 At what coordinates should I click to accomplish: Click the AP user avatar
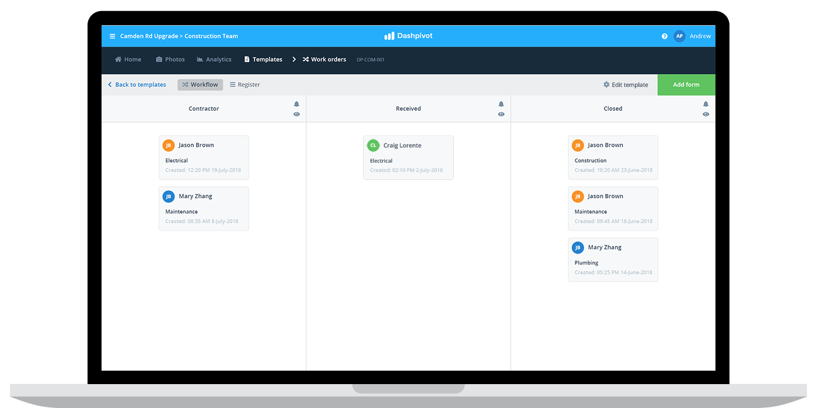click(679, 36)
